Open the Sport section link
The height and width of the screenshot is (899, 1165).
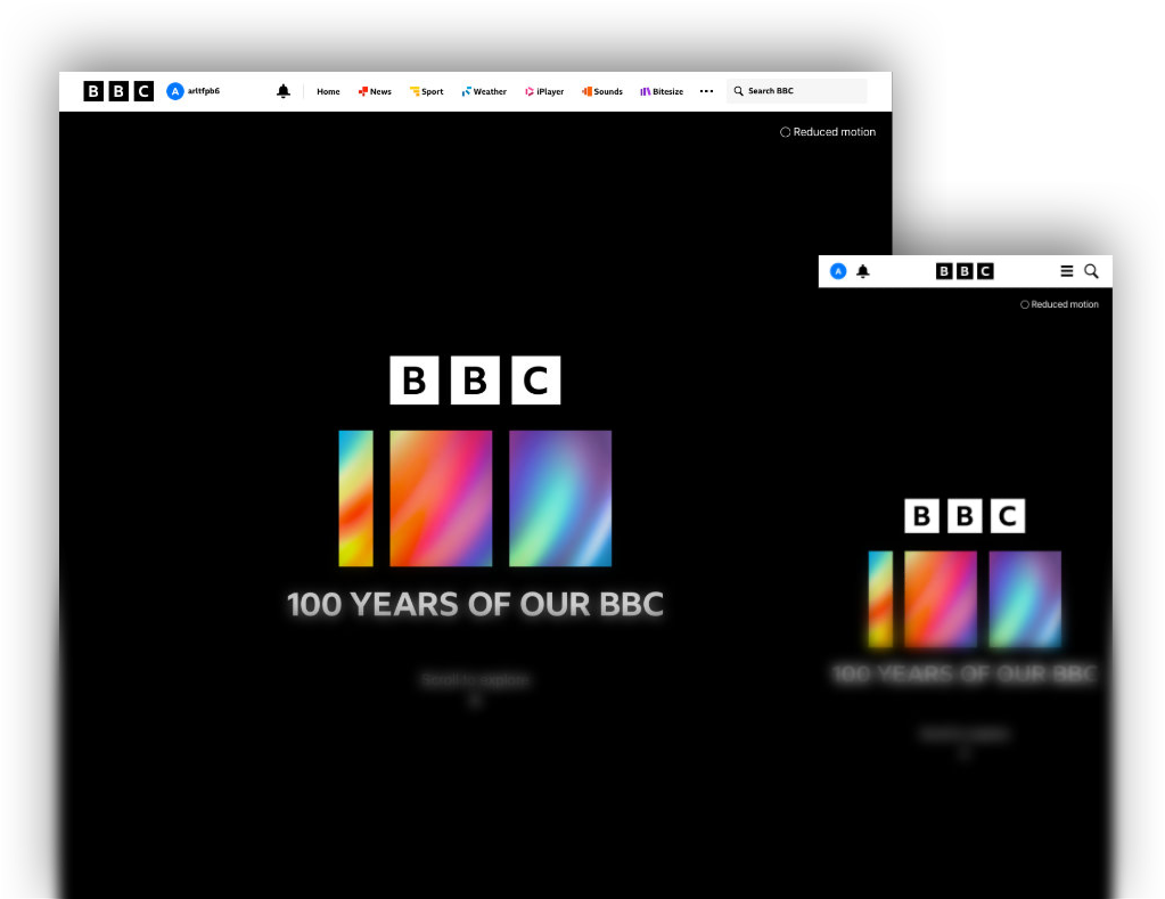click(x=426, y=91)
